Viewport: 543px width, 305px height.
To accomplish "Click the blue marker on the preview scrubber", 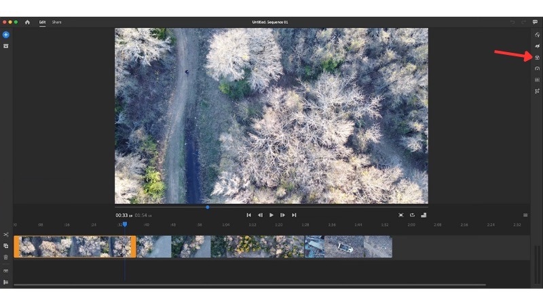I will point(208,207).
